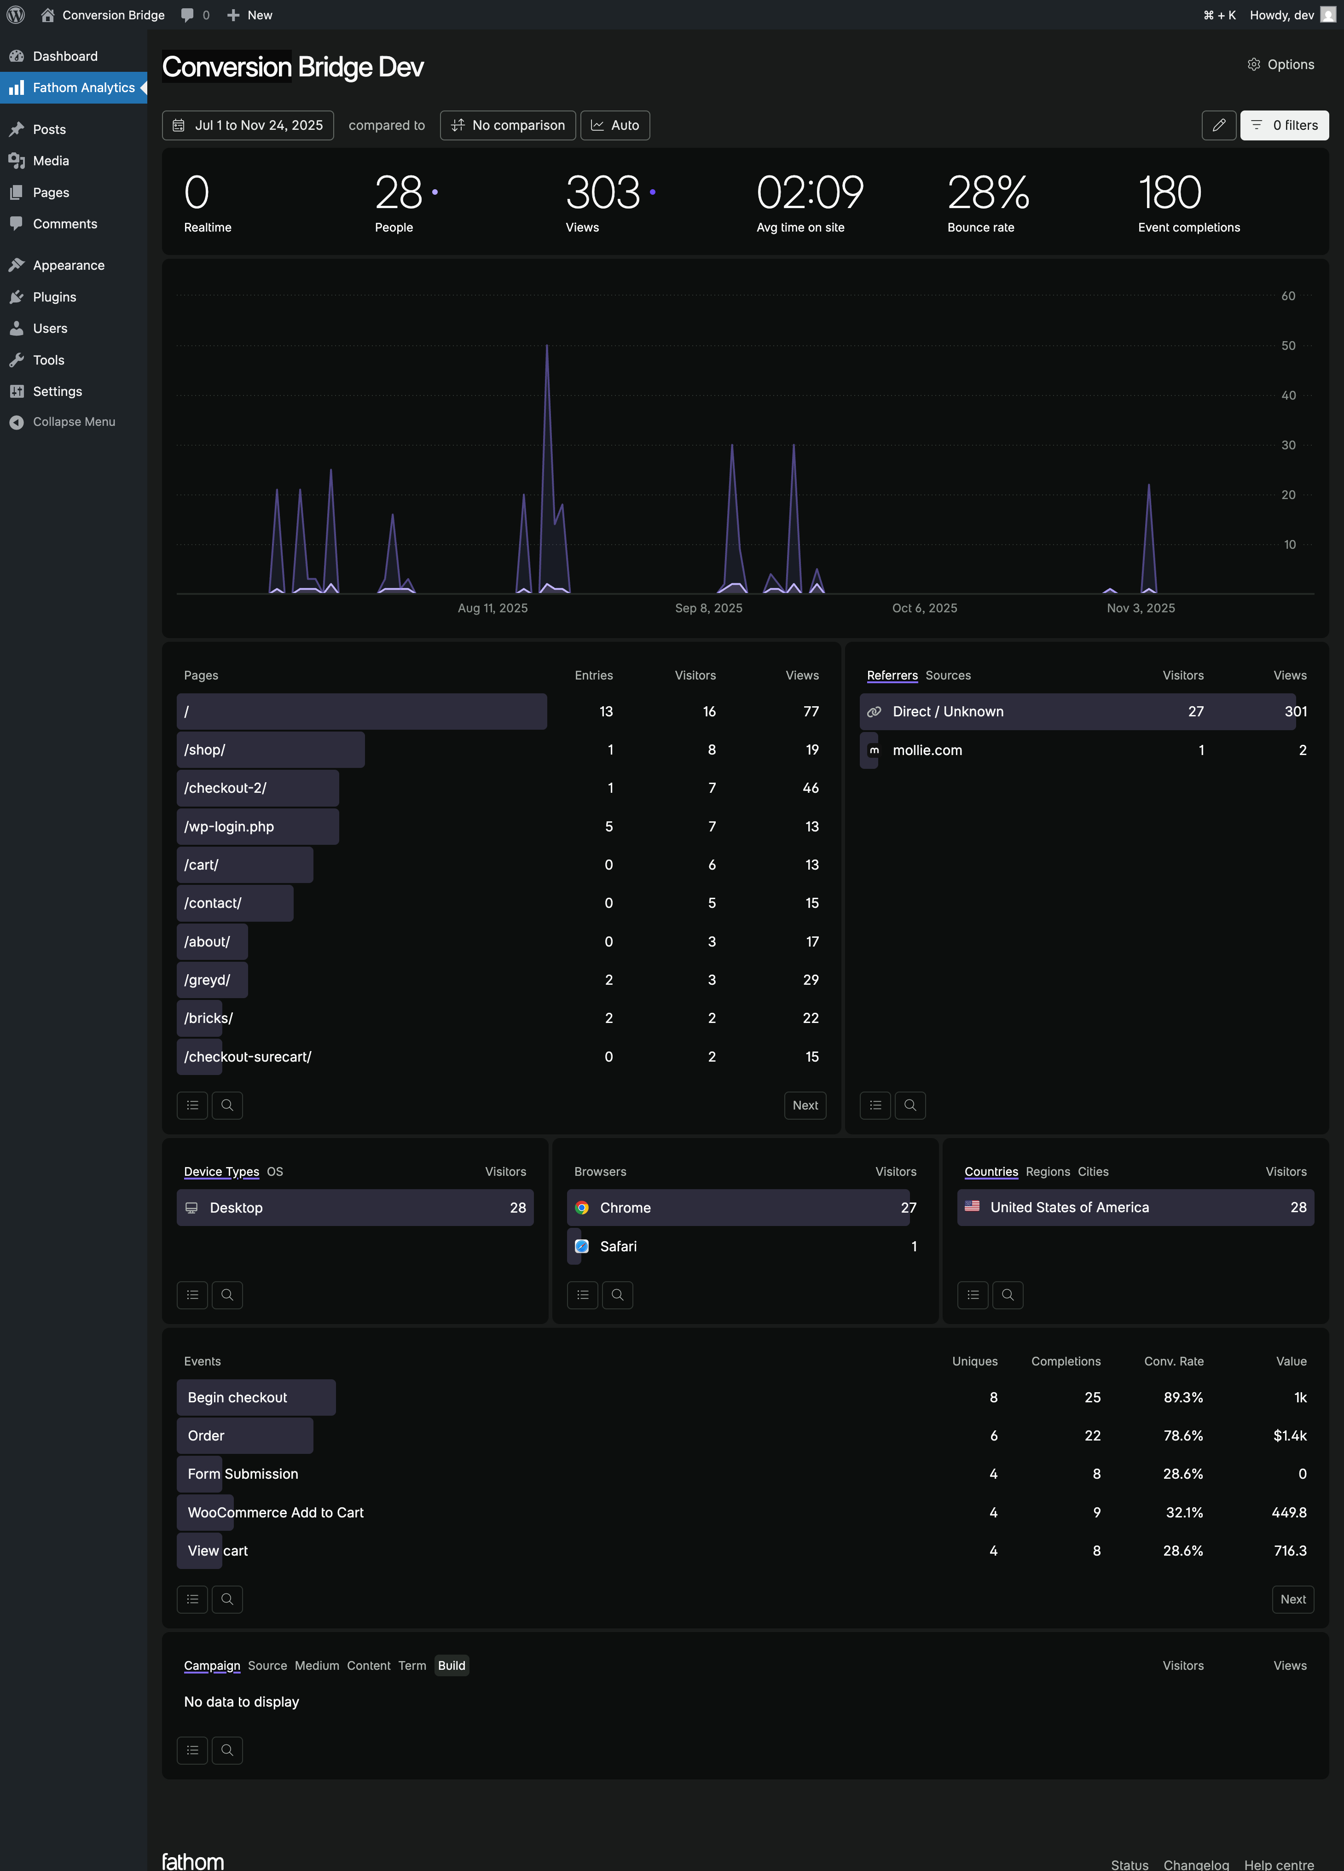Open list view icon under Countries

pos(973,1295)
